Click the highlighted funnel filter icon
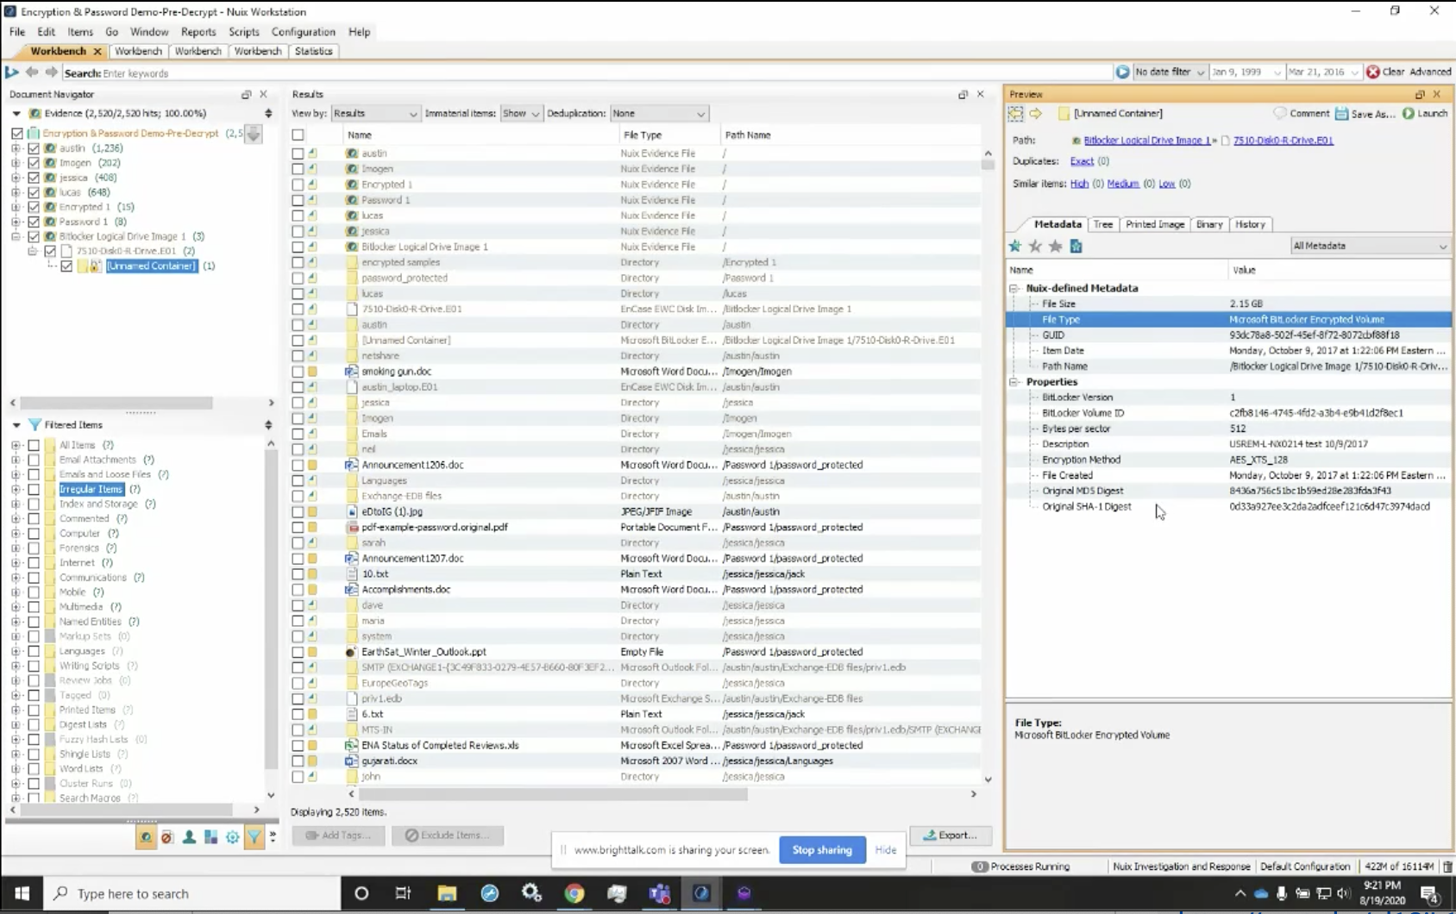This screenshot has height=914, width=1456. coord(254,837)
